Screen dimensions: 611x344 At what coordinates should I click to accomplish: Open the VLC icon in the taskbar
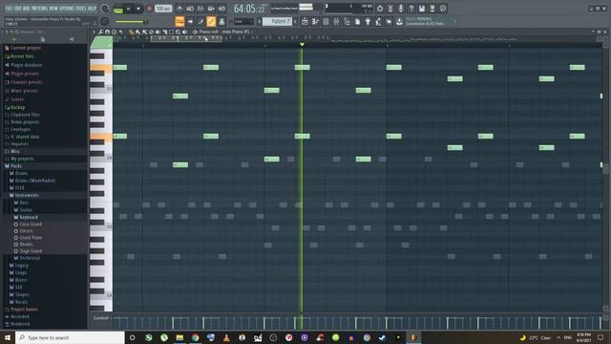point(226,337)
